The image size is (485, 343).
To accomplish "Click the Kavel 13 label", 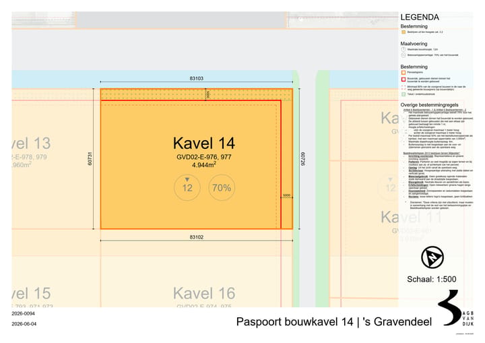I will (x=31, y=144).
